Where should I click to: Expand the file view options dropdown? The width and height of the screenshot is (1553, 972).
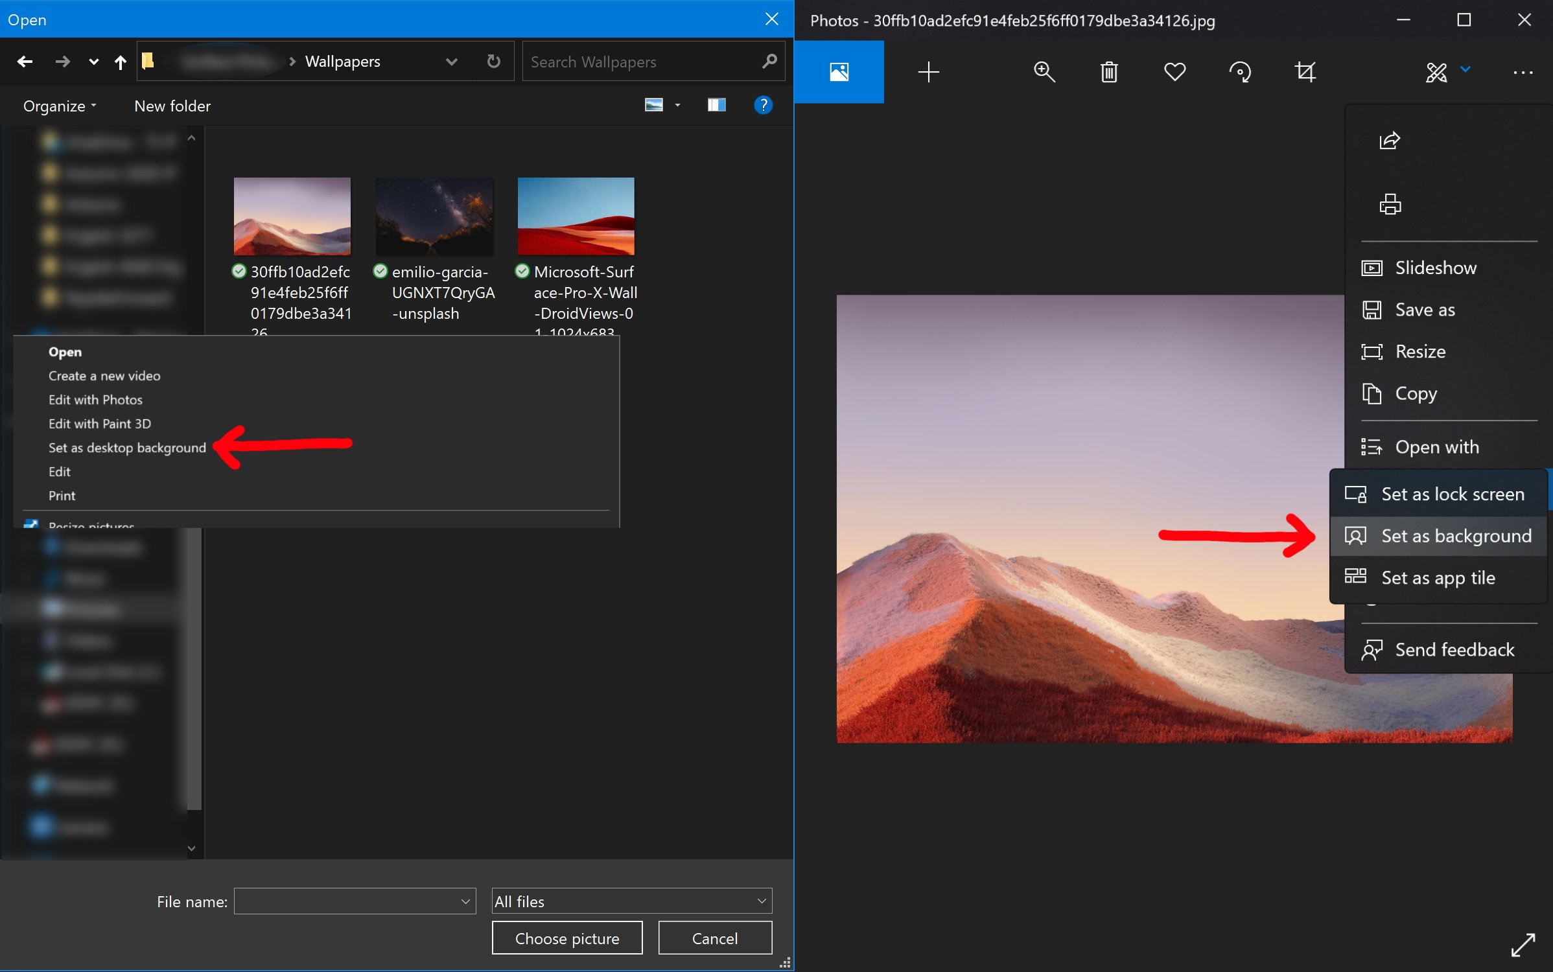674,106
